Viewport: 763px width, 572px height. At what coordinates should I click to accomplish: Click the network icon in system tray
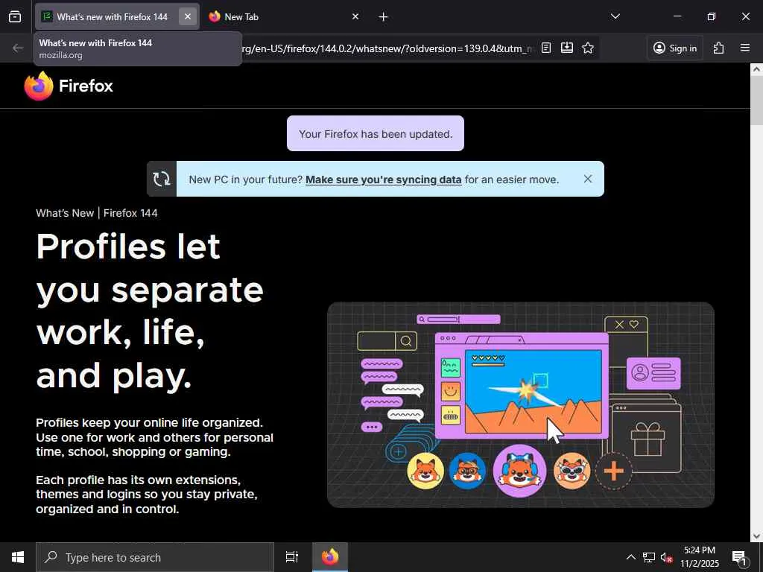[x=649, y=557]
